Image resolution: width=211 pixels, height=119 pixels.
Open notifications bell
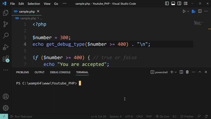[x=206, y=116]
